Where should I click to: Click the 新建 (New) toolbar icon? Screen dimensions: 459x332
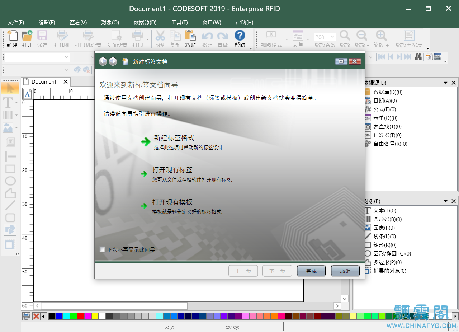(12, 39)
